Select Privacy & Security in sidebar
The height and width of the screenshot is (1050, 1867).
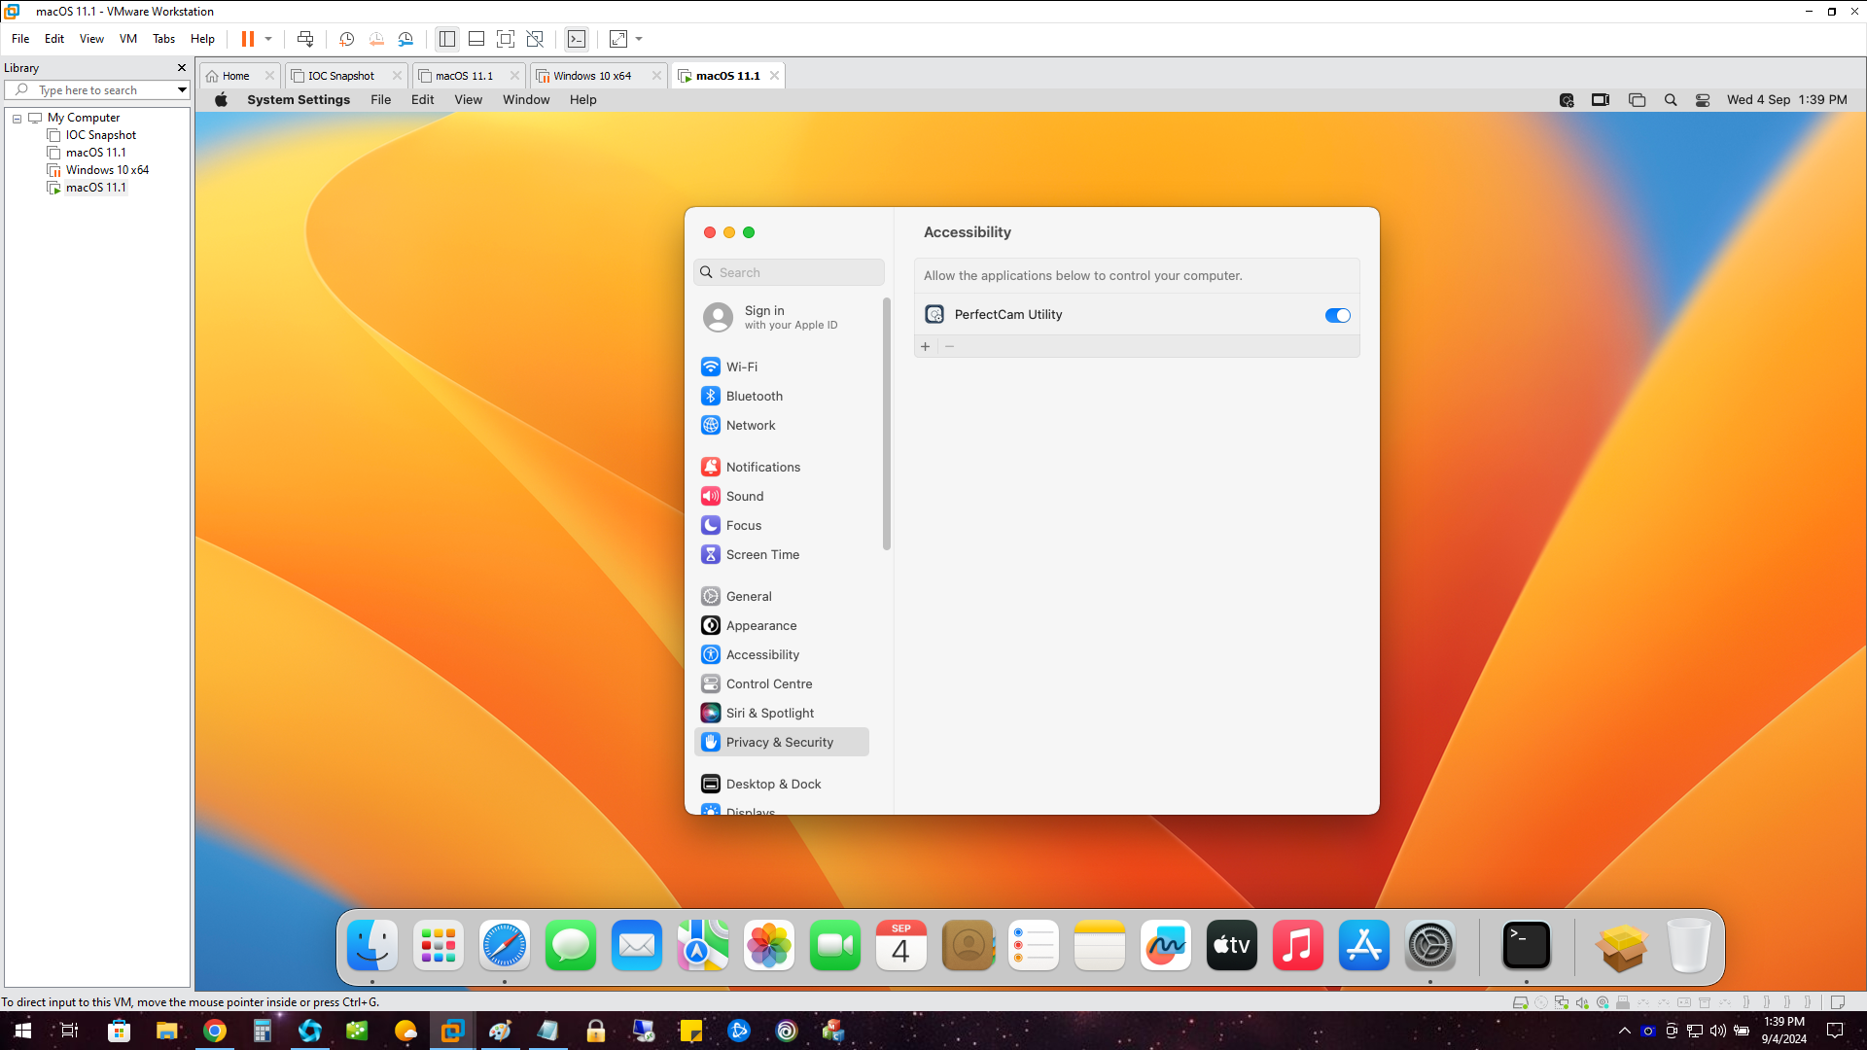pos(783,742)
